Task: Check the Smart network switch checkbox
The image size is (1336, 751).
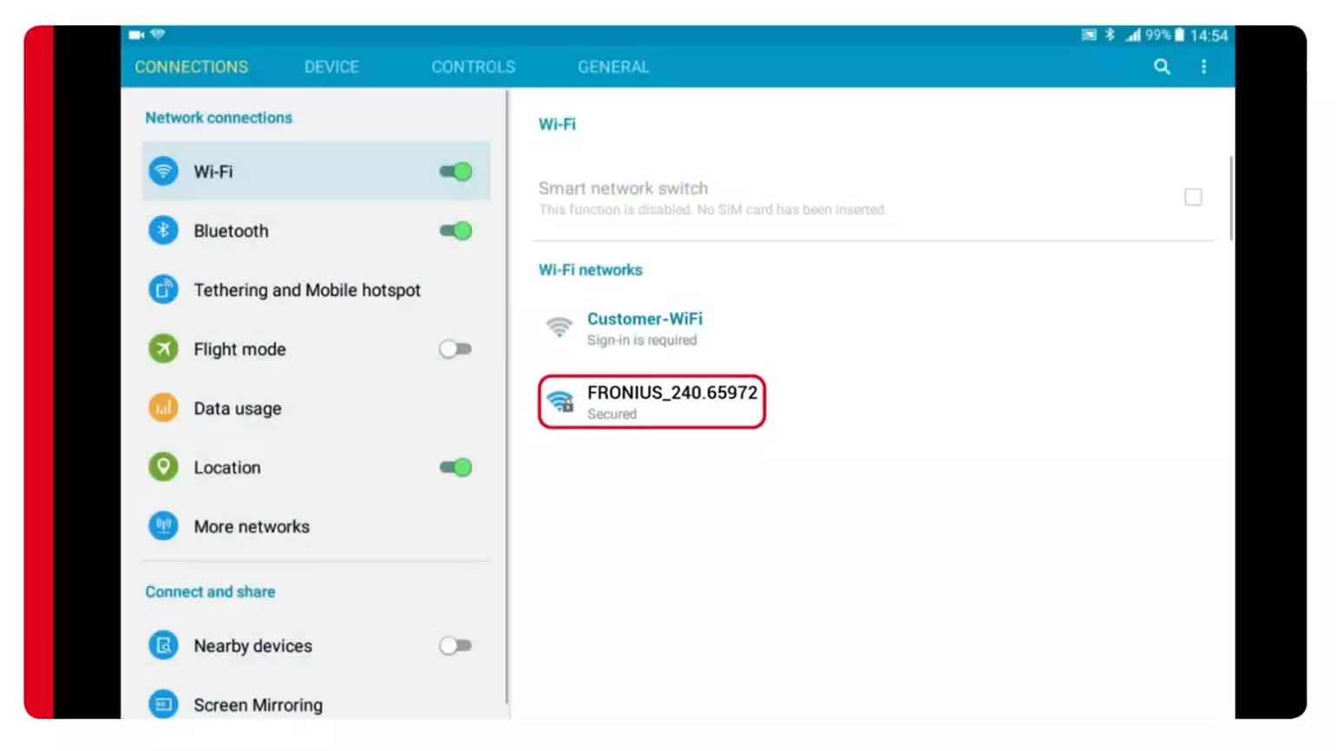Action: 1193,197
